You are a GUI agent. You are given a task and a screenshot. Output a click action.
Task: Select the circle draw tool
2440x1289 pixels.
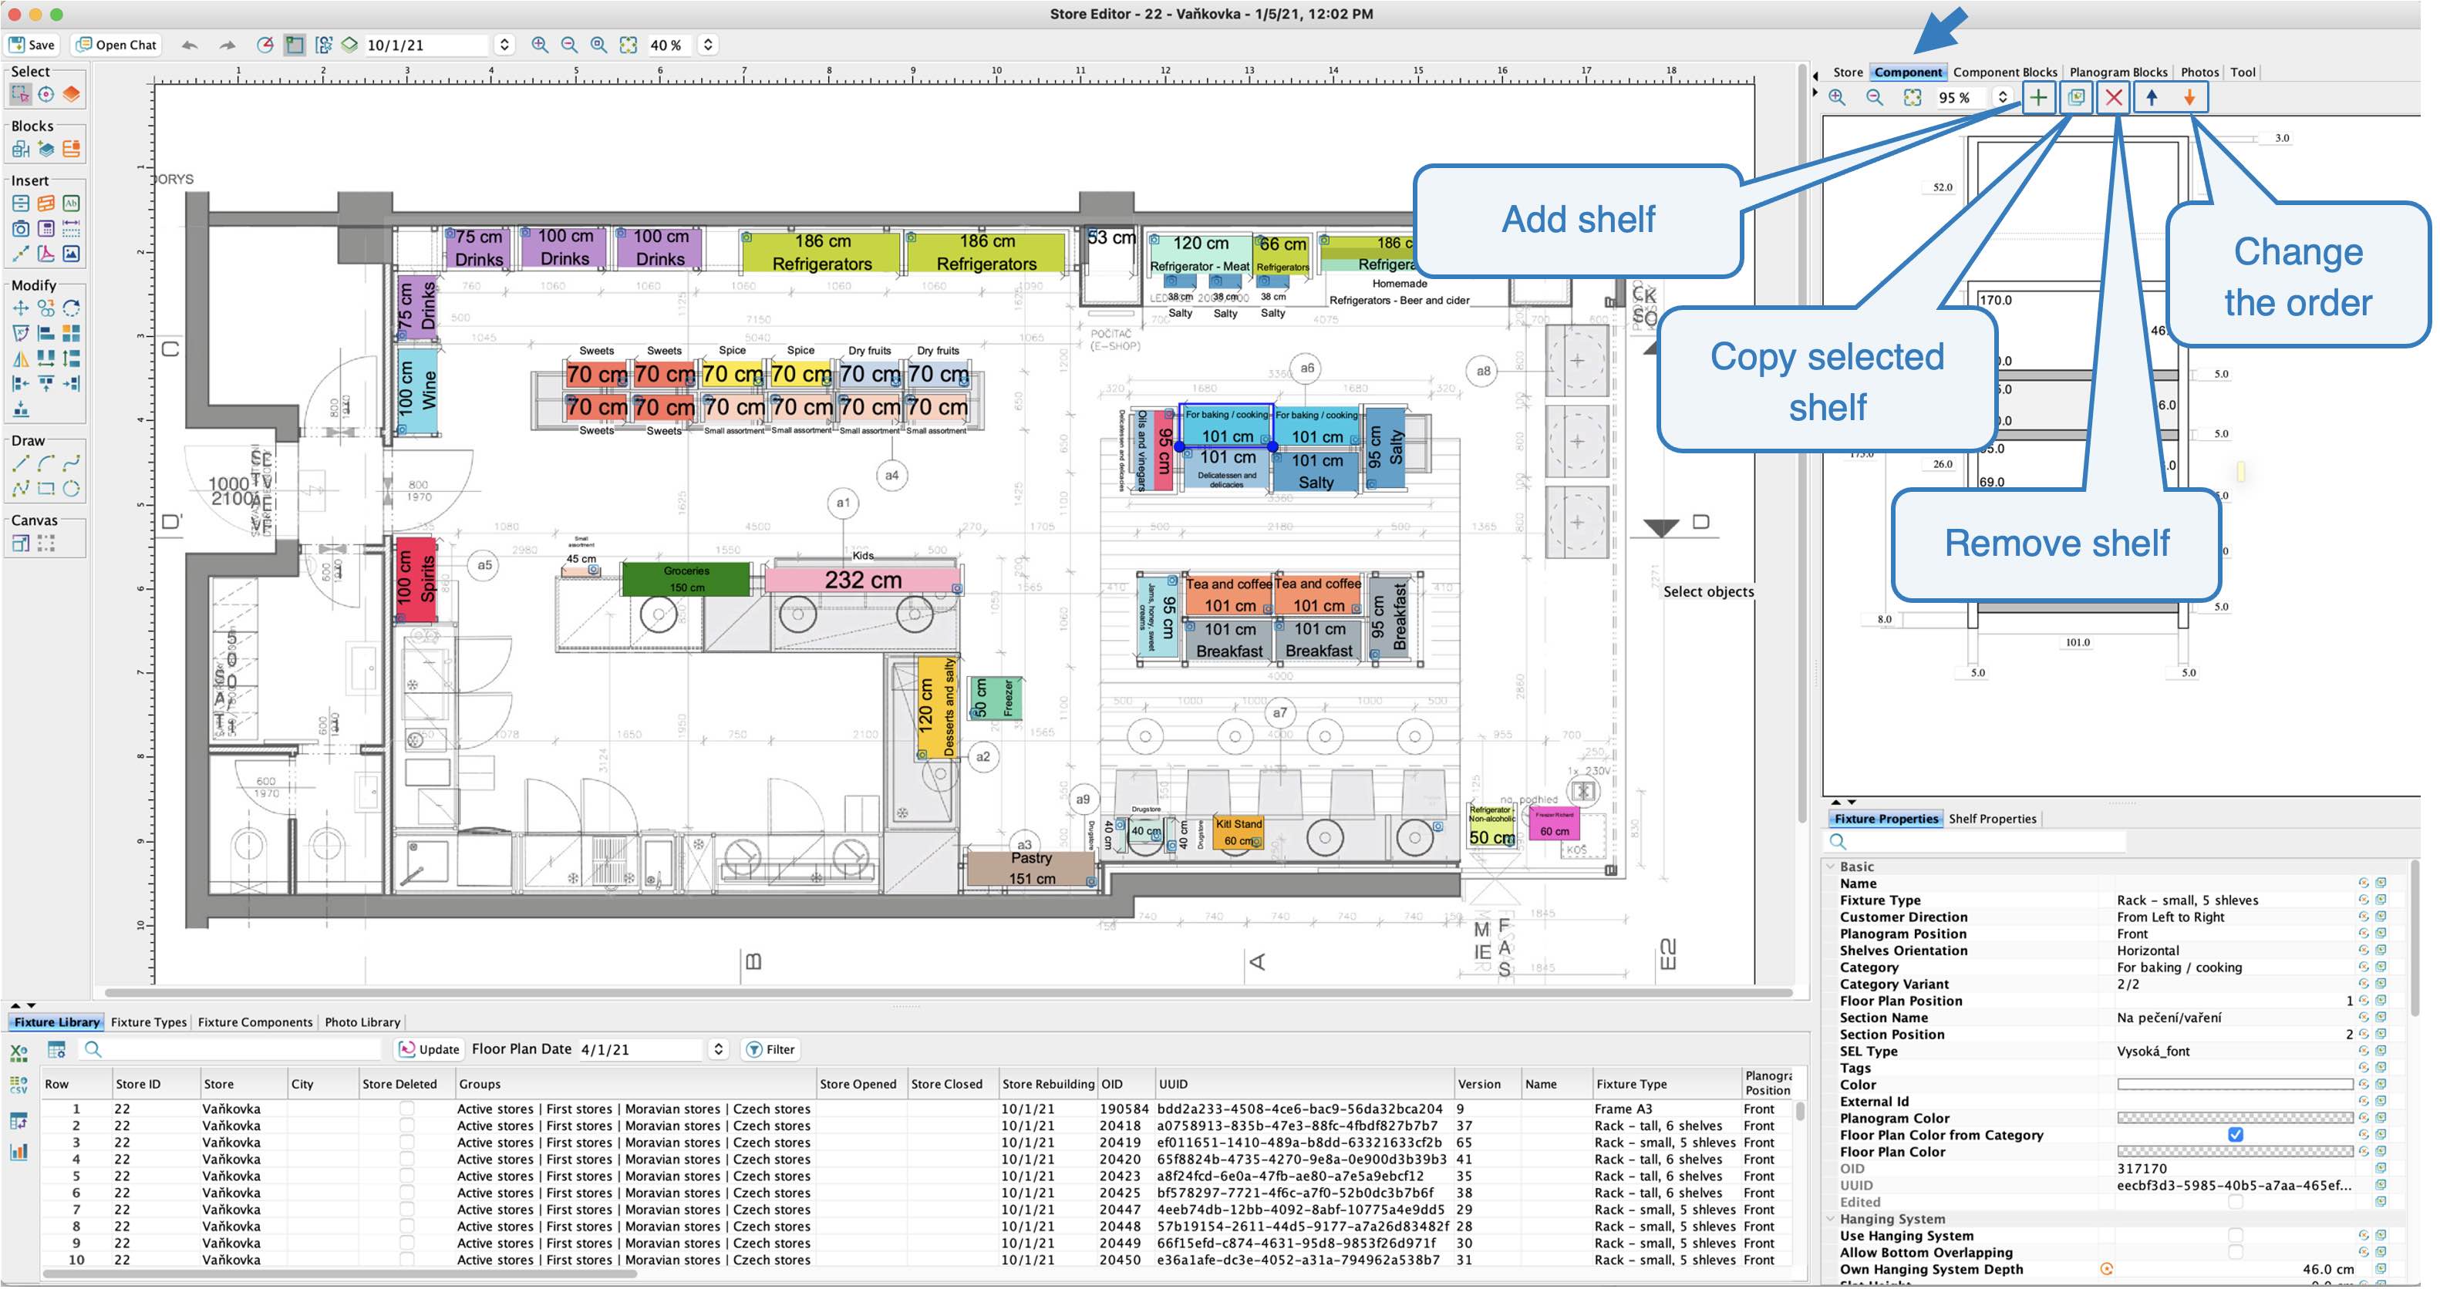tap(71, 489)
